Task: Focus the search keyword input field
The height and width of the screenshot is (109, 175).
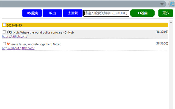Action: pyautogui.click(x=106, y=13)
